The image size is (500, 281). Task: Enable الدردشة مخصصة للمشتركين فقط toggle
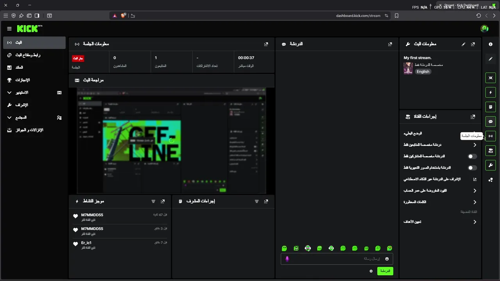(x=472, y=156)
